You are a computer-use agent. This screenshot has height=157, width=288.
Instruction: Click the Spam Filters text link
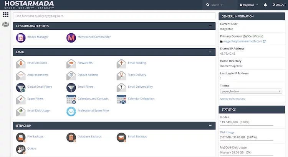pyautogui.click(x=35, y=98)
